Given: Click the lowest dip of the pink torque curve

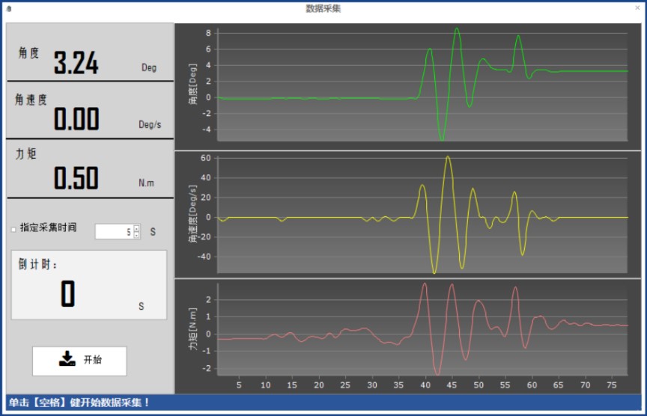Looking at the screenshot, I should 437,373.
